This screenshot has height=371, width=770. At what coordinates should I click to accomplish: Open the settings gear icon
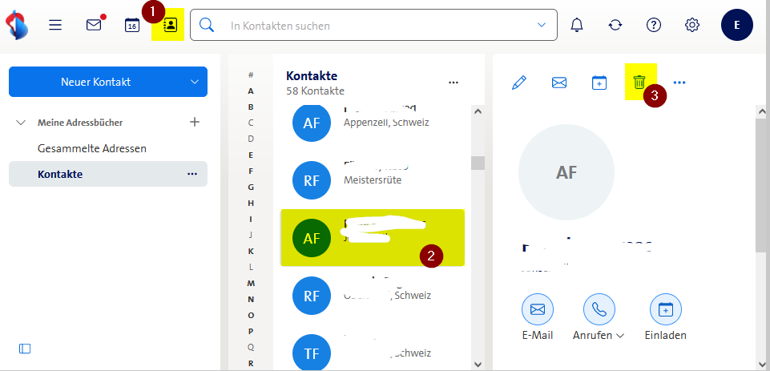point(692,25)
